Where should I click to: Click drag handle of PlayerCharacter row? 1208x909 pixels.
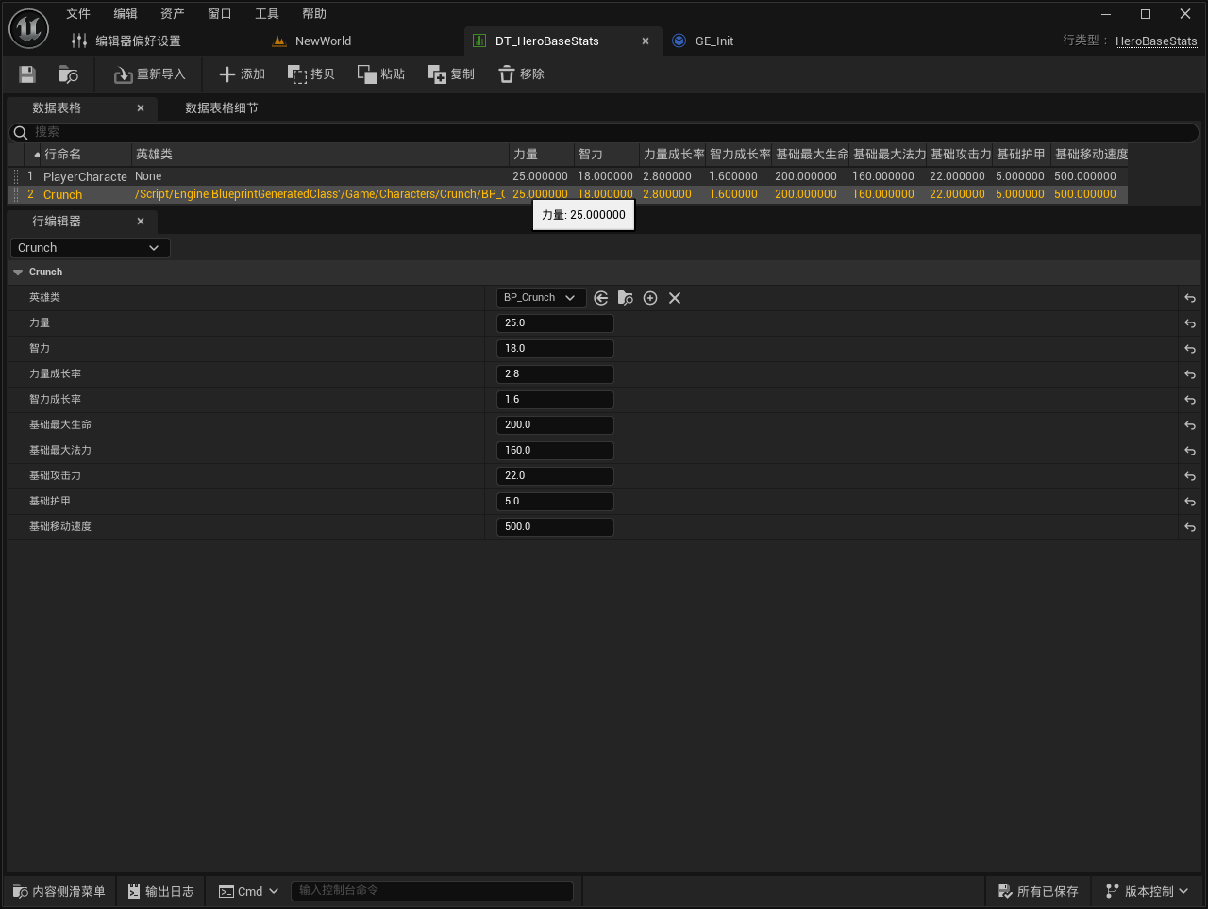(16, 176)
